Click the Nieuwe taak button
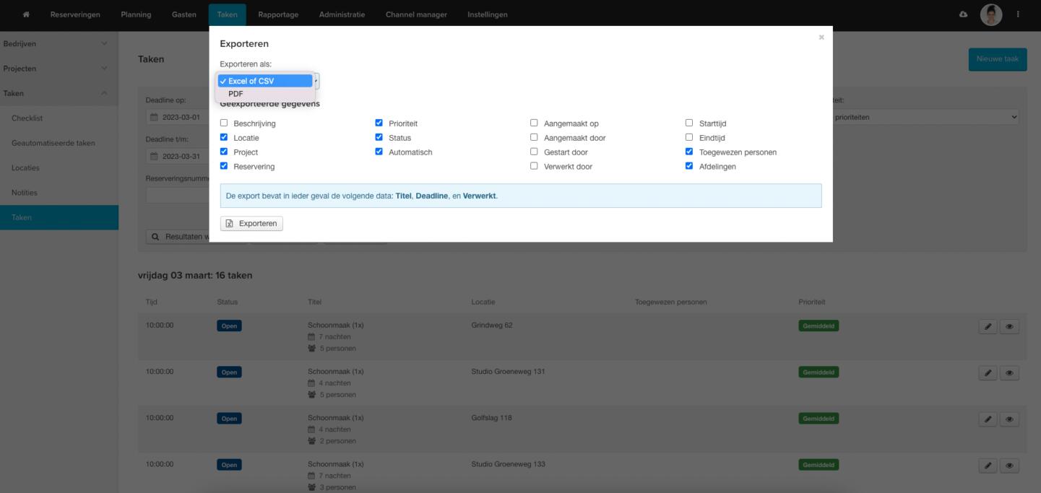This screenshot has width=1041, height=493. (x=997, y=59)
